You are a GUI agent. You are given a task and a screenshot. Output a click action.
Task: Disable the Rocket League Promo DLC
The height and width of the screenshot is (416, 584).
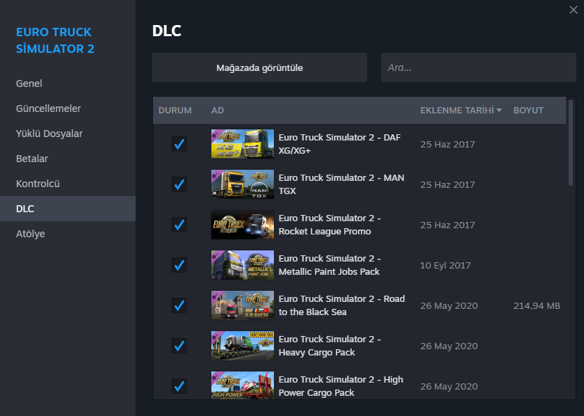[x=179, y=225]
